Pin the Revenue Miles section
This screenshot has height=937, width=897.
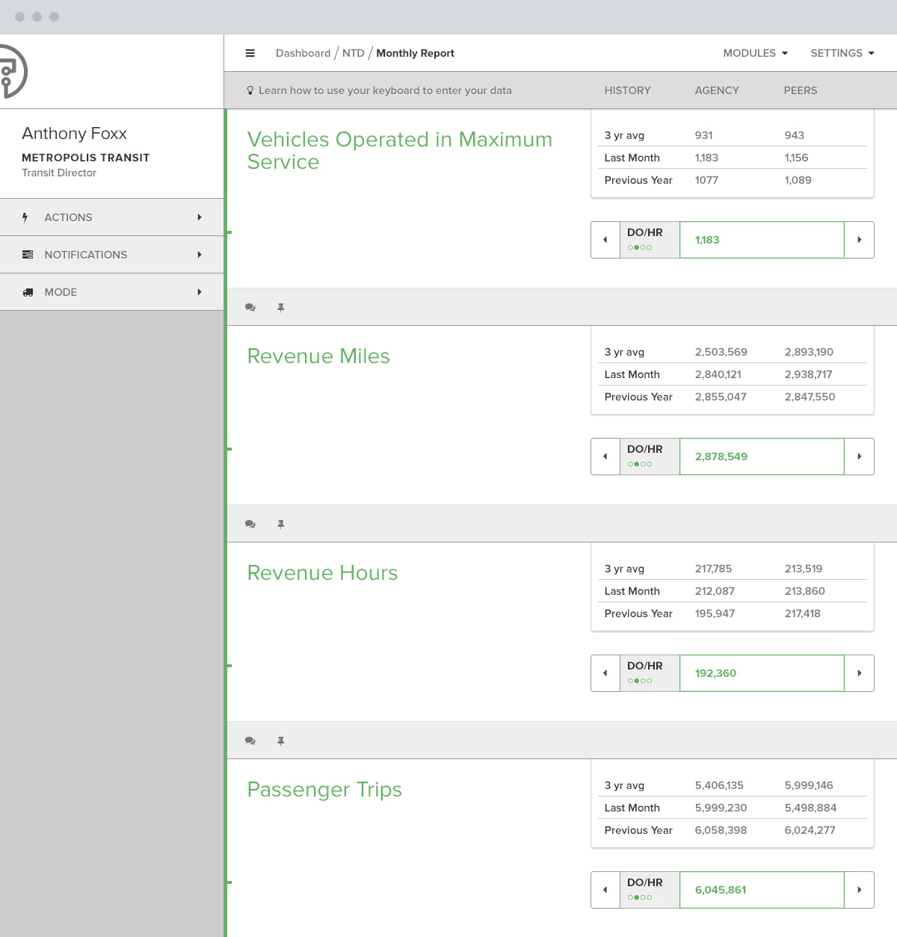point(281,524)
